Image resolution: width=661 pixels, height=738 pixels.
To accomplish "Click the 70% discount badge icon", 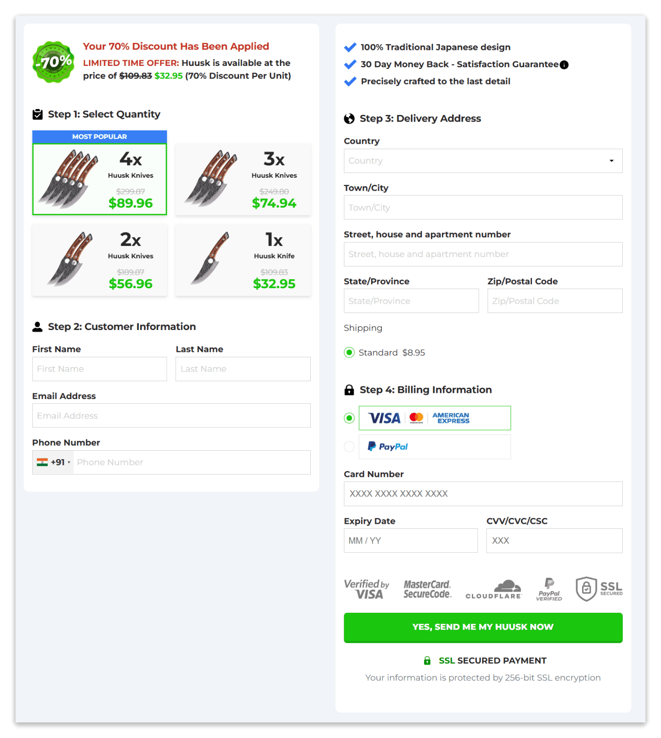I will click(54, 62).
